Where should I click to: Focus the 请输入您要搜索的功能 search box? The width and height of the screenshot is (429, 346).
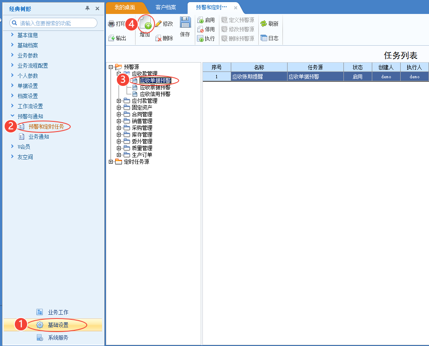coord(53,23)
